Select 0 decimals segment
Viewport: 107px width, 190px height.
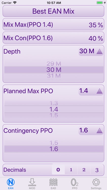point(58,170)
